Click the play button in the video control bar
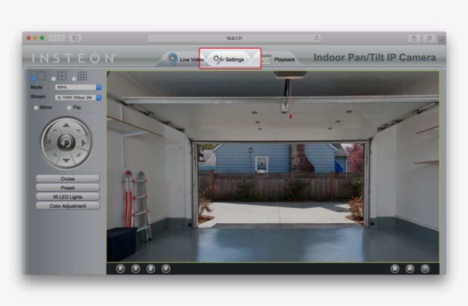 coord(120,269)
